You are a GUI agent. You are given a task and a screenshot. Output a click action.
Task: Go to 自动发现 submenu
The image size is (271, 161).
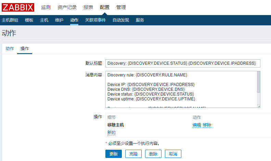point(121,20)
